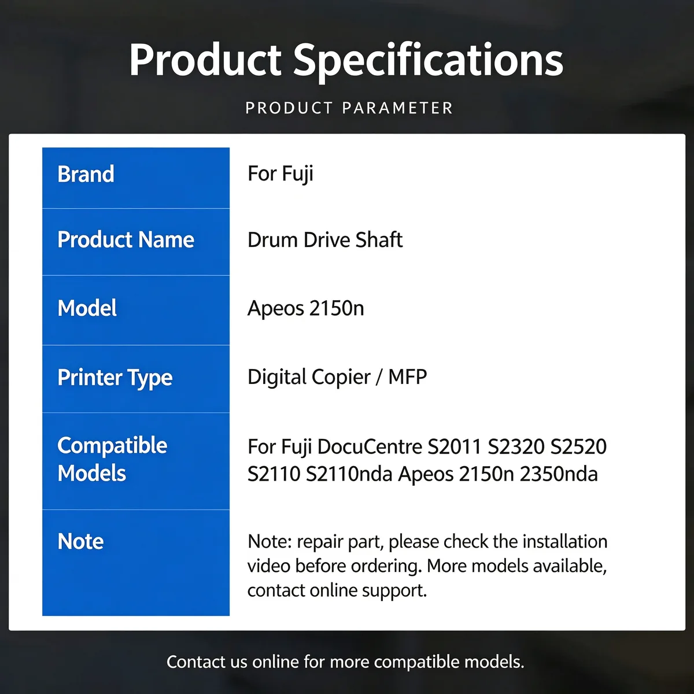Select the 'S2110 S2110nda Apeos 2150n 2350nda' line
The width and height of the screenshot is (694, 694).
click(x=423, y=474)
